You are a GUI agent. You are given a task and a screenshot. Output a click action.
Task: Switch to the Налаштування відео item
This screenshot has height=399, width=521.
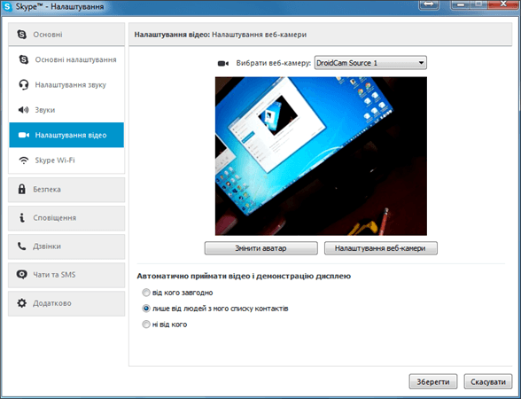66,135
